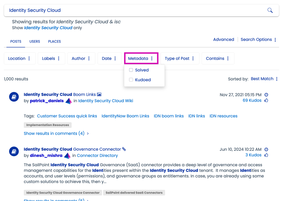Check the Solved checkbox
The image size is (283, 201).
tap(131, 70)
